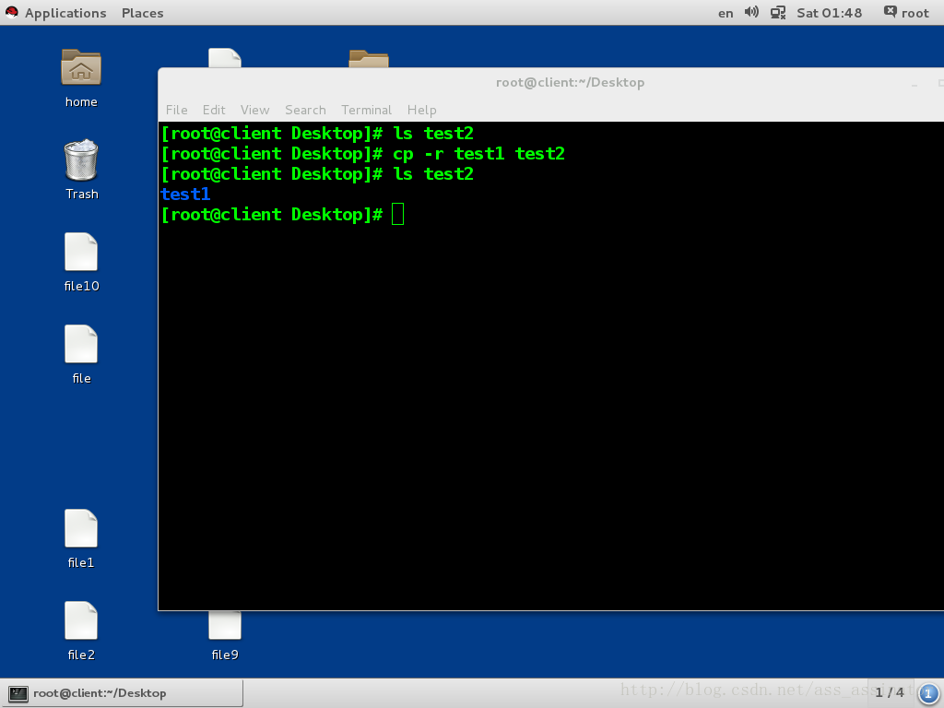Open the Sat 01:48 clock menu
The width and height of the screenshot is (944, 708).
pyautogui.click(x=829, y=13)
